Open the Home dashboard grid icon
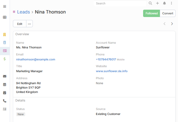Image resolution: width=178 pixels, height=122 pixels. pos(5,17)
